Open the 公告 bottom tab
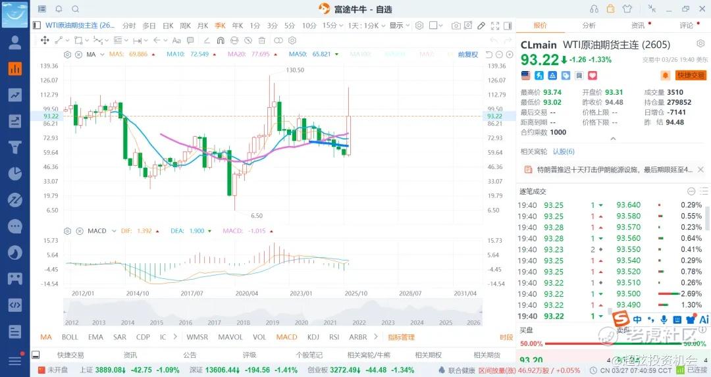This screenshot has width=711, height=377. click(x=190, y=355)
